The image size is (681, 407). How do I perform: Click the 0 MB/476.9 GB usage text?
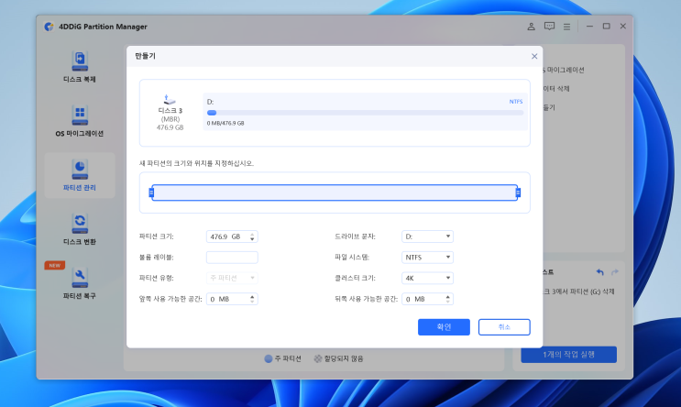point(225,124)
